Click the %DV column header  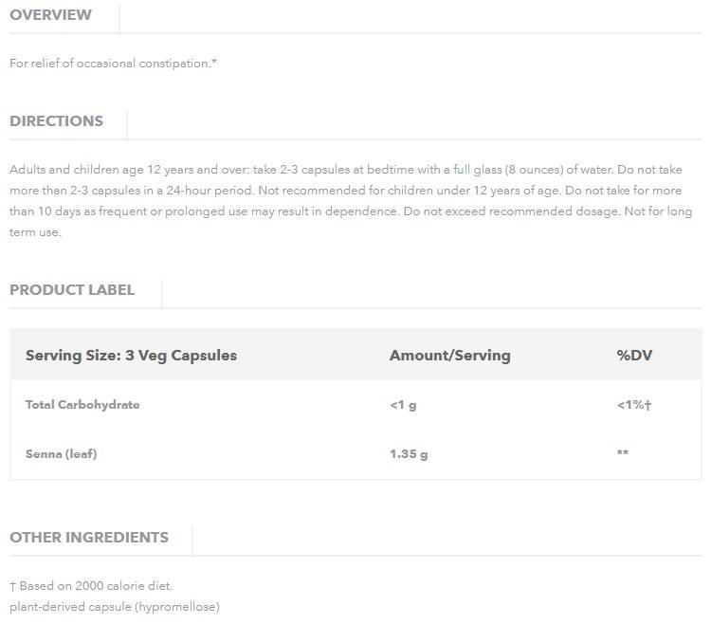(634, 356)
